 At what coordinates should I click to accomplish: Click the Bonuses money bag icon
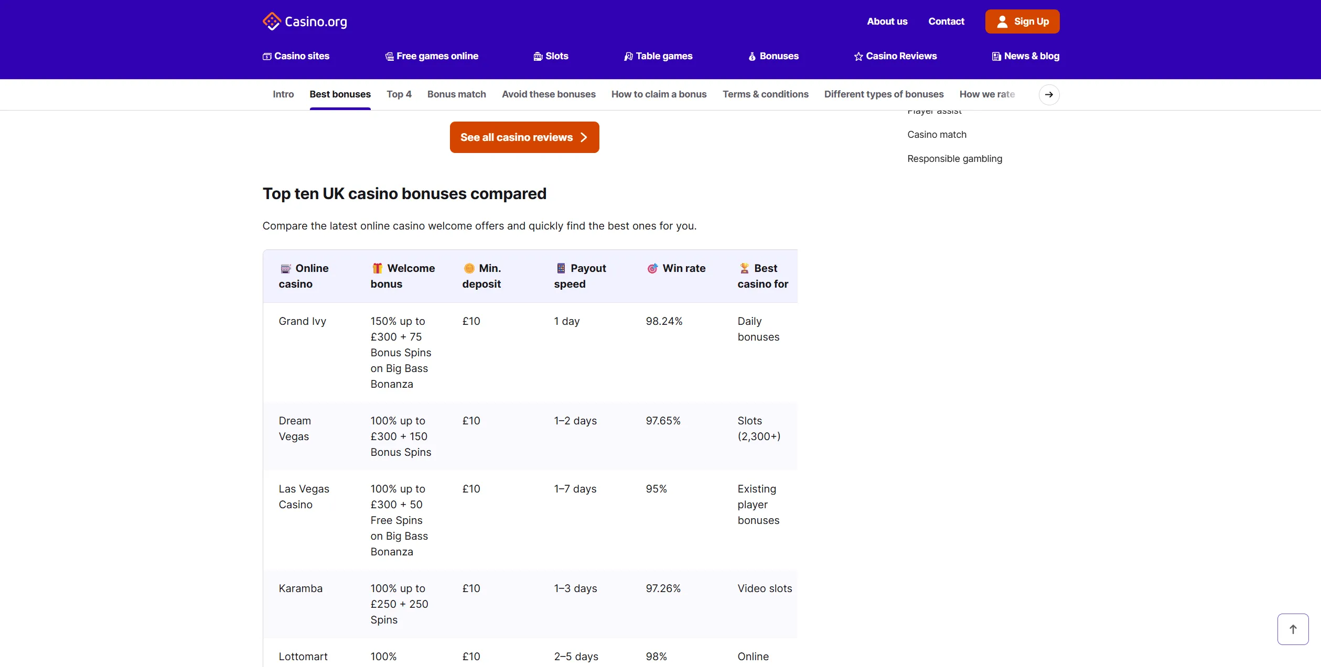[752, 57]
